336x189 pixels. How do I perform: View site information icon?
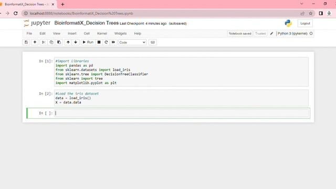(26, 13)
